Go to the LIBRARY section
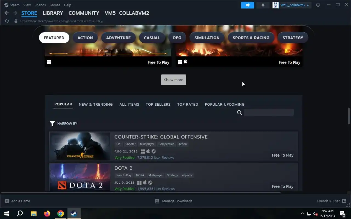351x219 pixels. tap(53, 13)
